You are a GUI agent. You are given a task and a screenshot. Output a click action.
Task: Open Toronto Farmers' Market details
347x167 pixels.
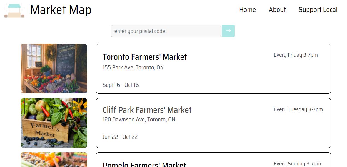[145, 57]
